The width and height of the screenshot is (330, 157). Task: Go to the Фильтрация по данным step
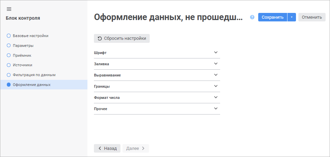[x=34, y=75]
